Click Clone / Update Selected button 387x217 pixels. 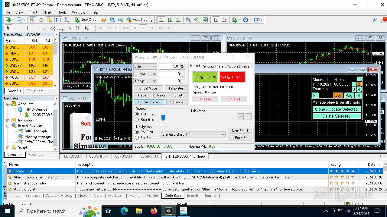pos(337,109)
